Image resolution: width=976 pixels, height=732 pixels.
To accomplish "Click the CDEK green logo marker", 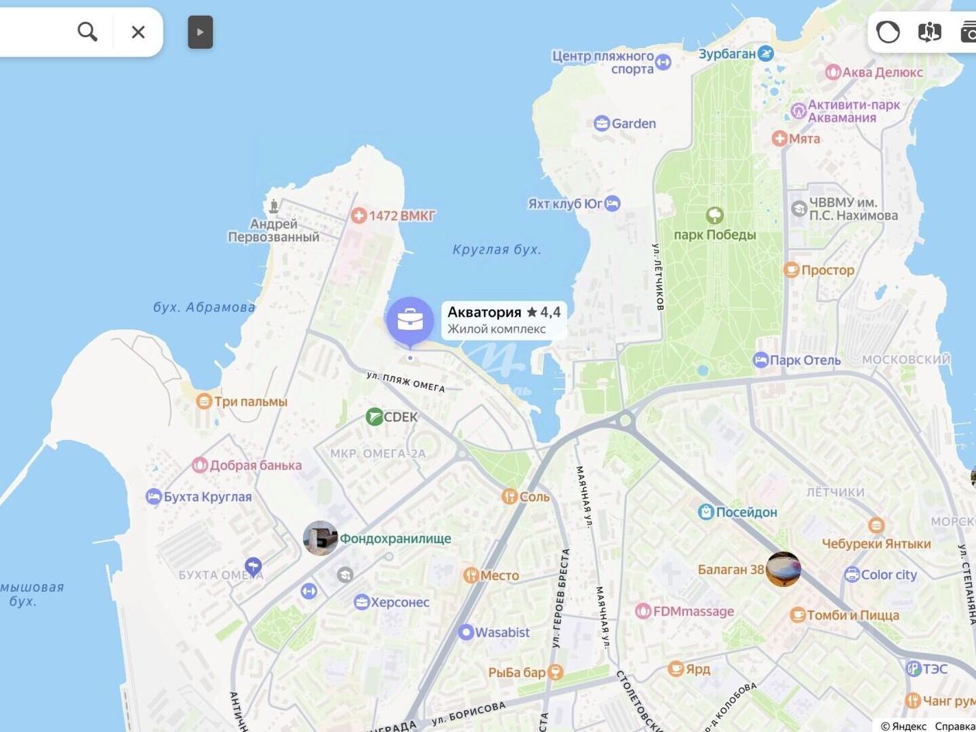I will (374, 417).
